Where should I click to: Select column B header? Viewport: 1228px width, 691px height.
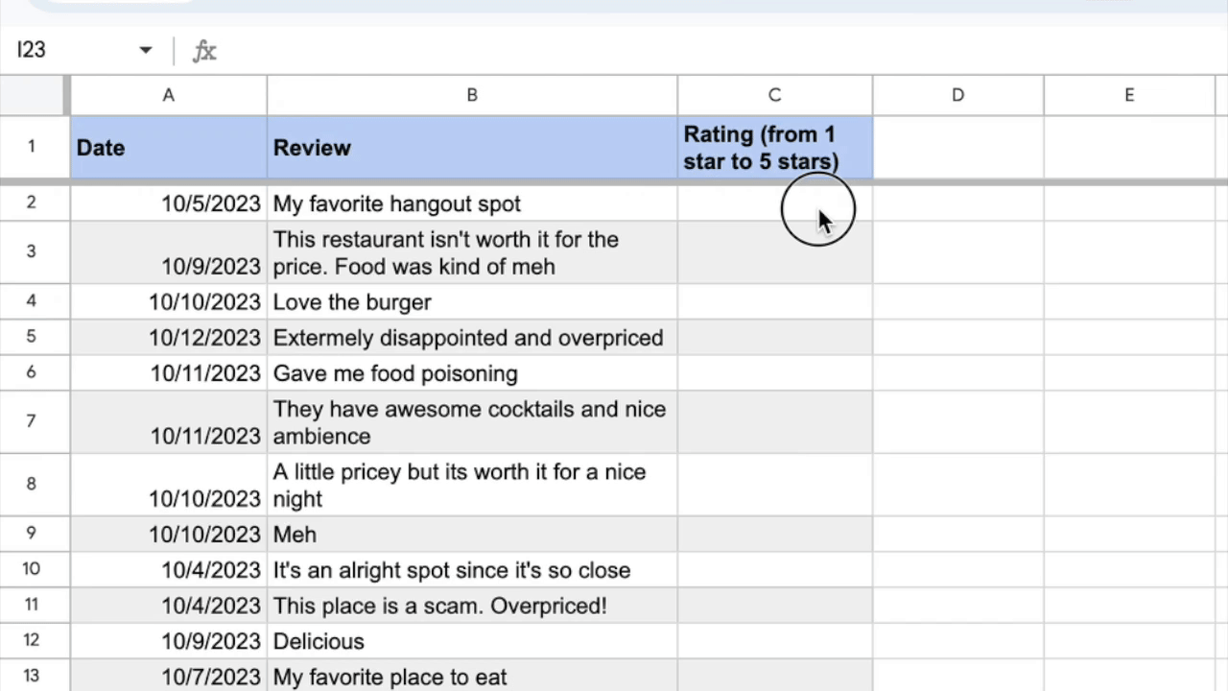(471, 95)
